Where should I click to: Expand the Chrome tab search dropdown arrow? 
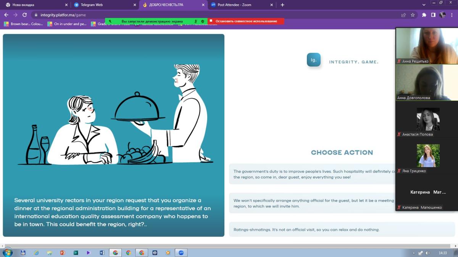(424, 5)
